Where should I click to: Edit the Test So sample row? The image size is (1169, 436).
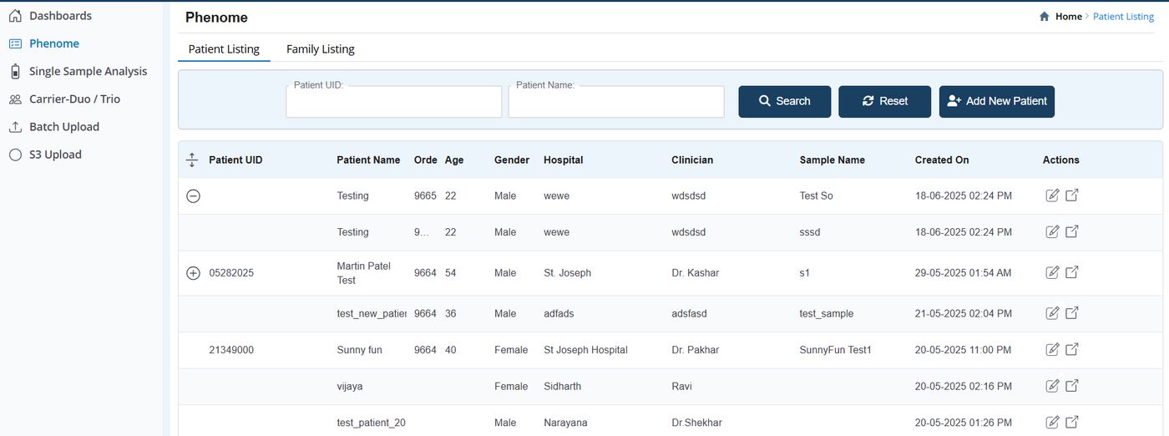(x=1053, y=195)
